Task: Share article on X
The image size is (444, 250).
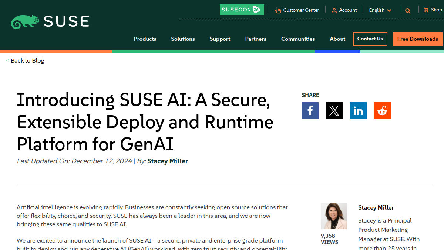Action: pos(334,110)
